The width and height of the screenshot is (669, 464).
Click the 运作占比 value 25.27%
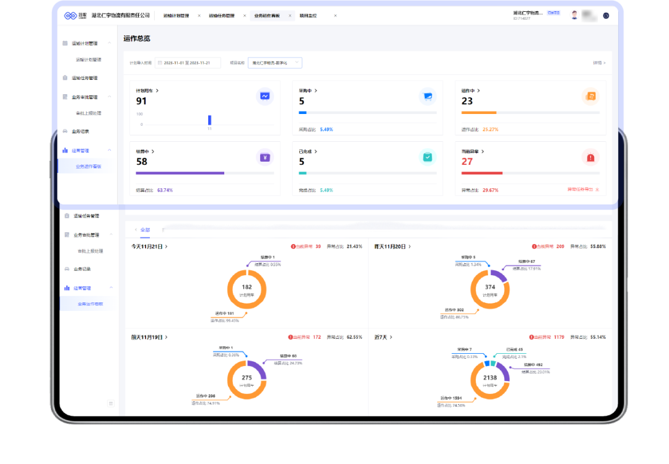[490, 129]
